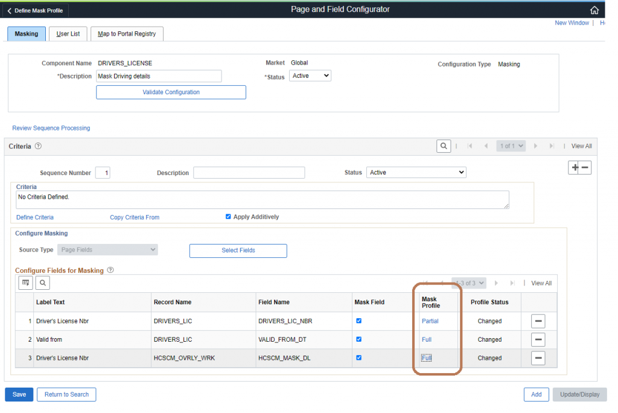Open Review Sequence Processing link
The height and width of the screenshot is (413, 618).
[51, 128]
